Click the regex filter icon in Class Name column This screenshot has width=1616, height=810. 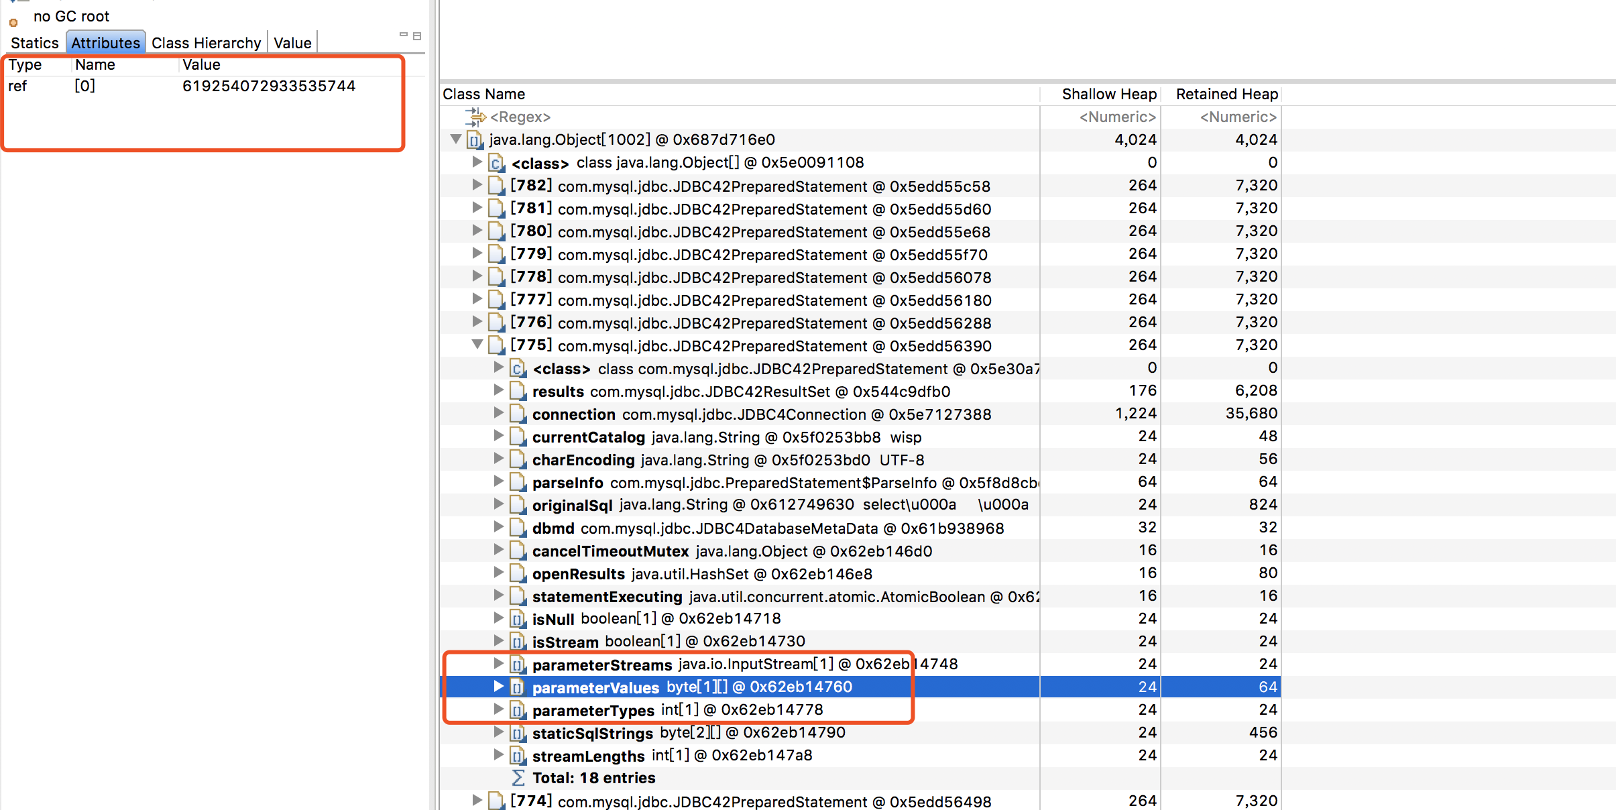coord(477,116)
